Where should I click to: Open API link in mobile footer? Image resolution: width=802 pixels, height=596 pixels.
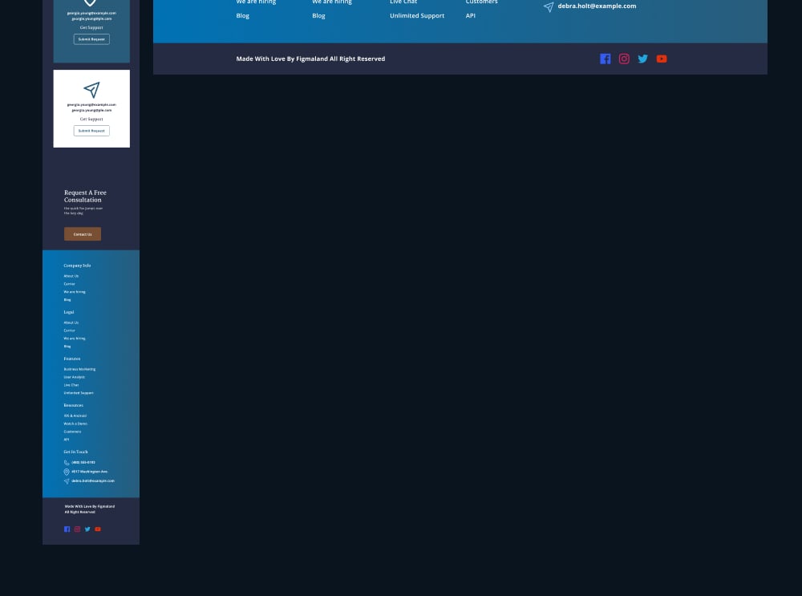[x=66, y=440]
